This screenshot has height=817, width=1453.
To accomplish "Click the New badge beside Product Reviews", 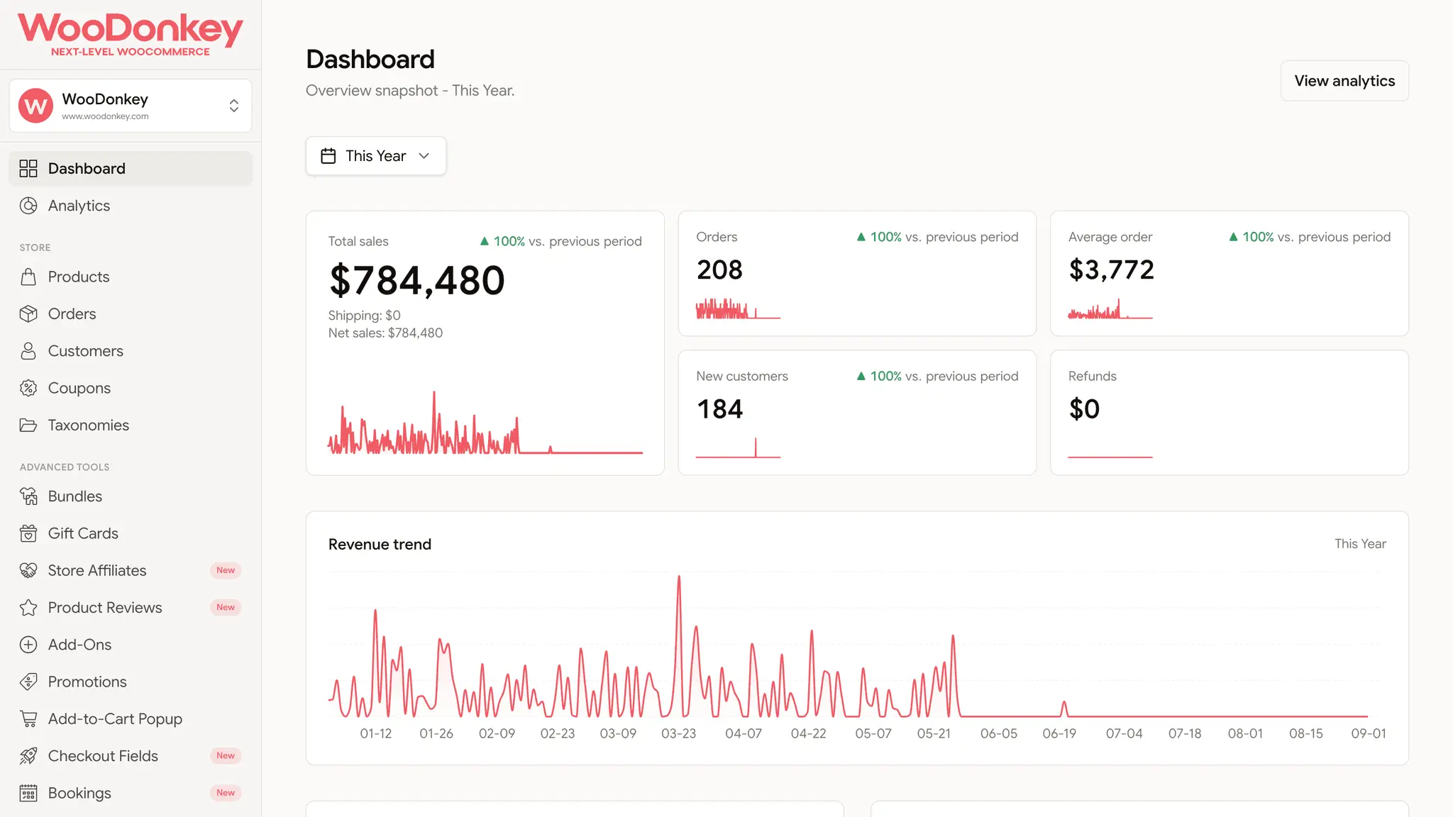I will pos(226,607).
